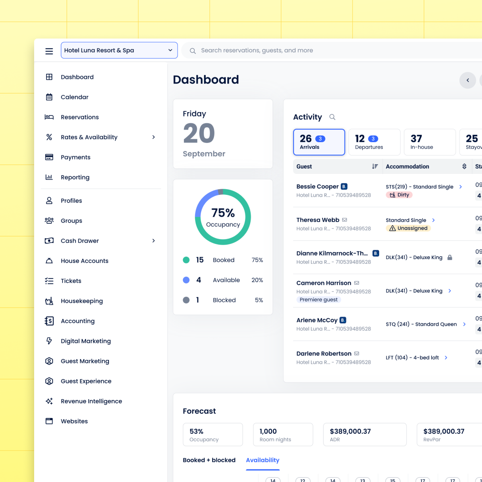Screen dimensions: 482x482
Task: Open Cameron Harrison's Deluxe King chevron
Action: coord(449,291)
